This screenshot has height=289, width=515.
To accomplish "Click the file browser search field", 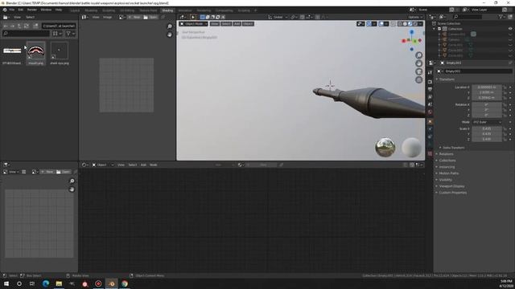I will (x=26, y=33).
